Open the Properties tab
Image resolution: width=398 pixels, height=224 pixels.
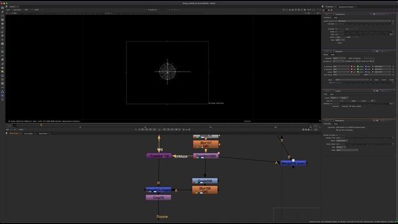329,7
